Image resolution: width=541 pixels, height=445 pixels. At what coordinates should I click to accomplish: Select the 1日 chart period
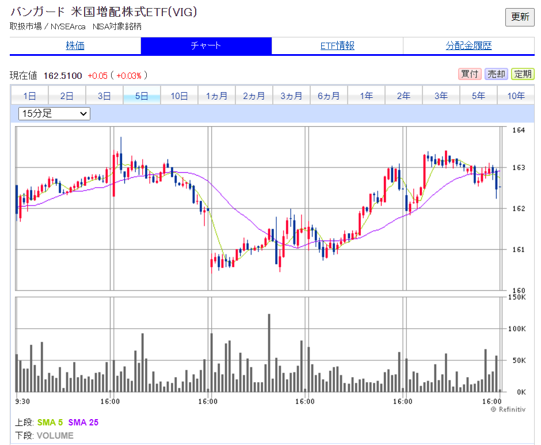pyautogui.click(x=30, y=96)
